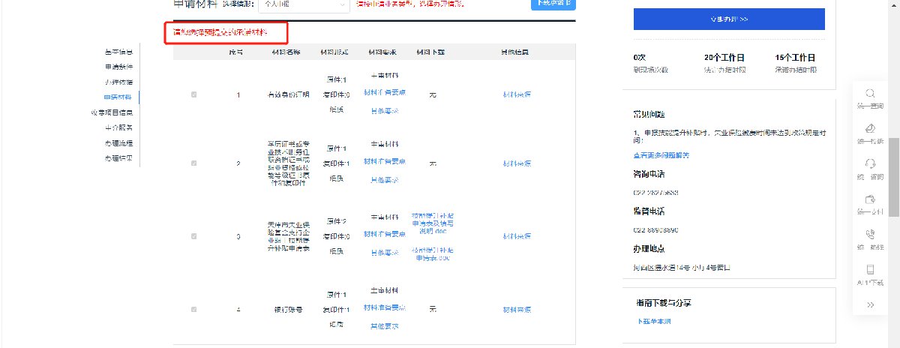Collapse floating sidebar with double-arrow icon

(x=870, y=304)
